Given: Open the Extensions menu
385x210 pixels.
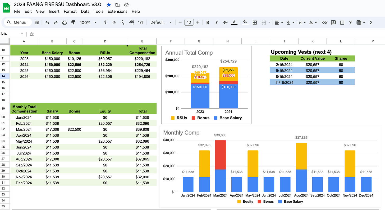Looking at the screenshot, I should pos(117,11).
